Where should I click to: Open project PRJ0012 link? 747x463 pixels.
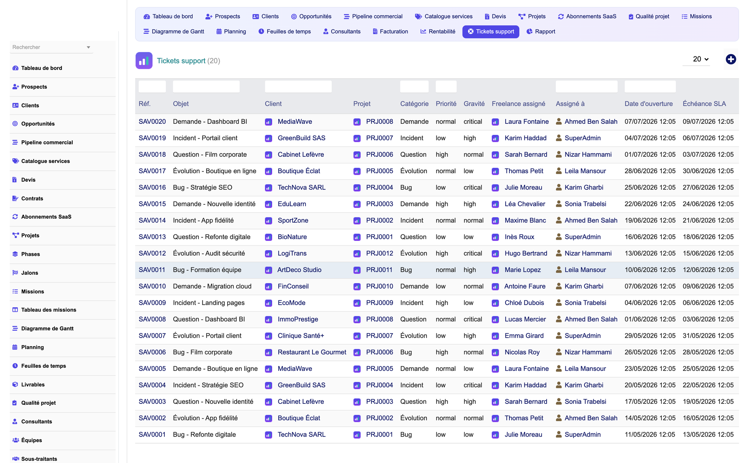379,254
